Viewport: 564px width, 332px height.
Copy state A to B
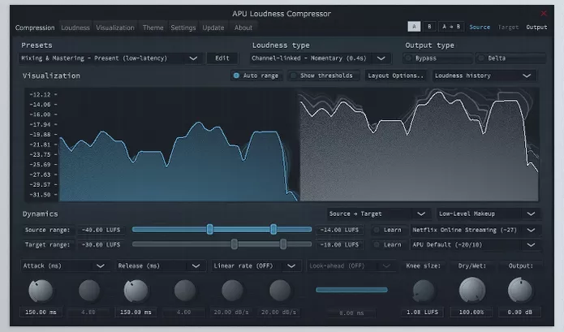(x=451, y=27)
